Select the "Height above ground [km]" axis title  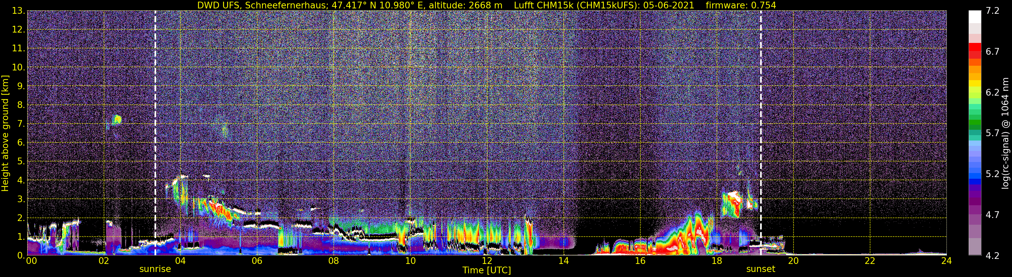click(5, 133)
